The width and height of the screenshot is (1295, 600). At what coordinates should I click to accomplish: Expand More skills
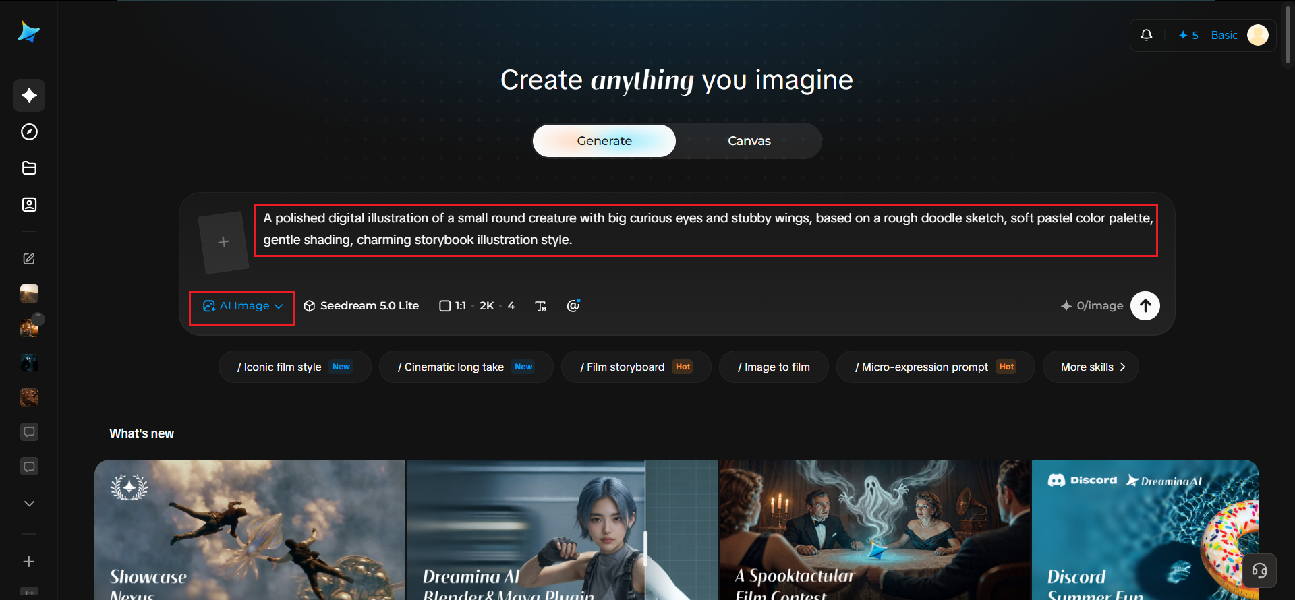coord(1091,367)
